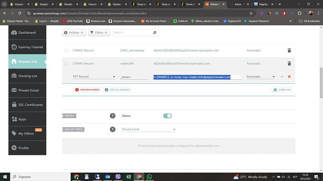Open Mail Settings help question mark
The height and width of the screenshot is (181, 323).
click(x=112, y=129)
